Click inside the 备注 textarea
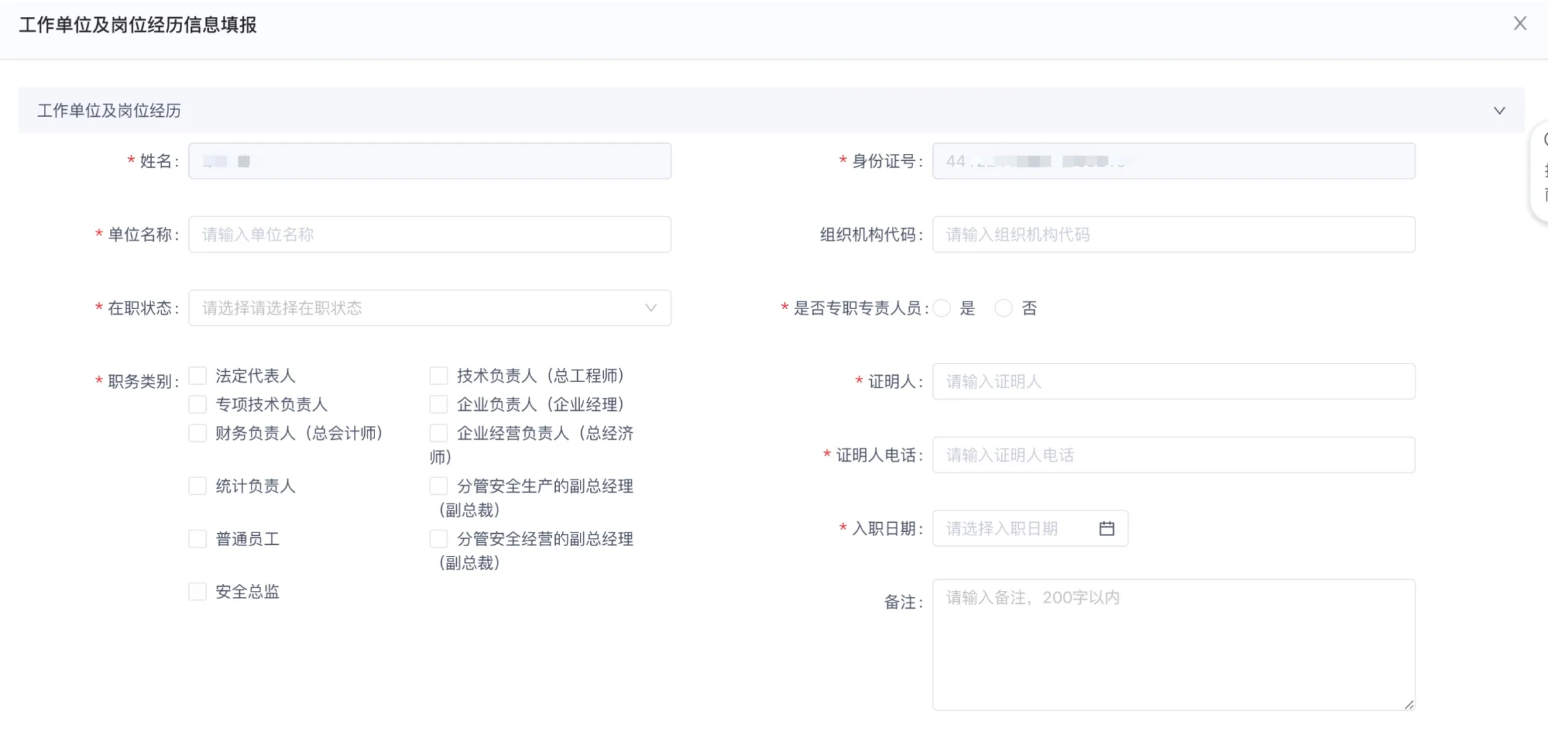 (x=1173, y=644)
